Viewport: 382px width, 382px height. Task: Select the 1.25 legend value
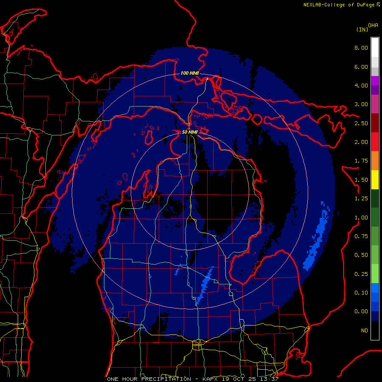click(x=361, y=199)
